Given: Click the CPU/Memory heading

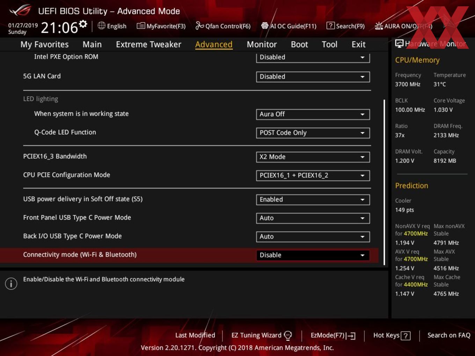Looking at the screenshot, I should point(417,60).
